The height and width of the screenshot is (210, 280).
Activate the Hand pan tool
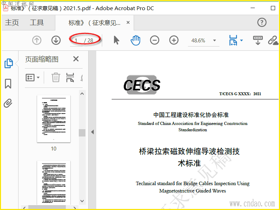coord(135,40)
